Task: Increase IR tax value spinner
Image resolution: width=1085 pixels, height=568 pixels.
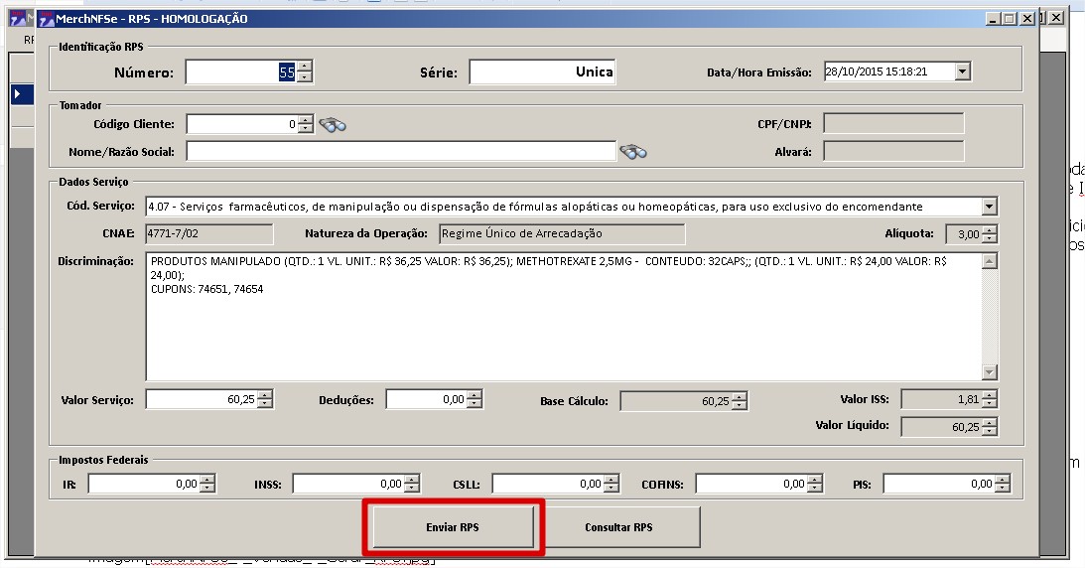Action: click(x=206, y=480)
